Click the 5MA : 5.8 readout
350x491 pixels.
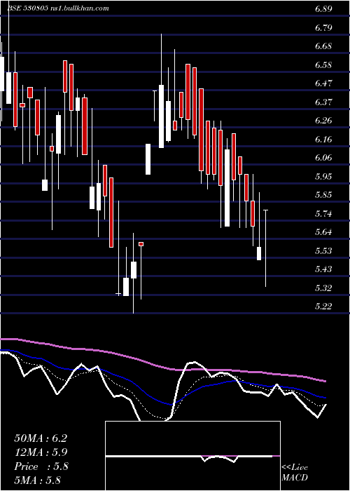(37, 480)
